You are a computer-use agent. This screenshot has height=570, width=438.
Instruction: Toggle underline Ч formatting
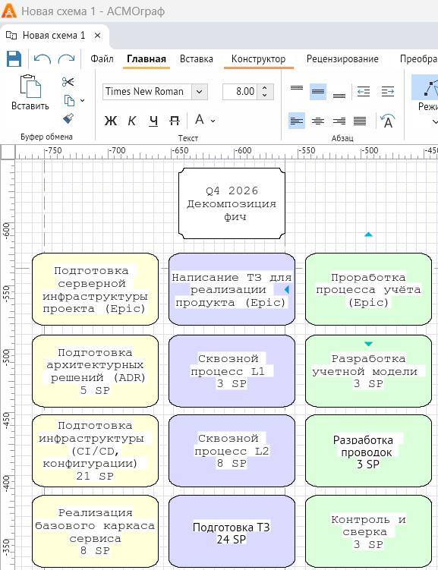[154, 121]
